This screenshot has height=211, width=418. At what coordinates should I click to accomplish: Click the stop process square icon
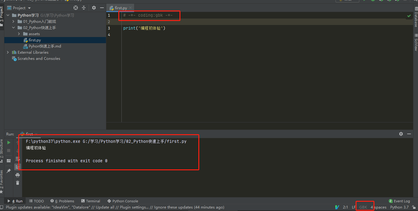click(9, 151)
